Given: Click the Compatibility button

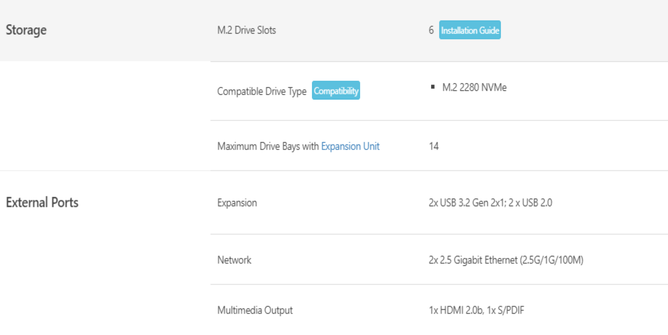Looking at the screenshot, I should tap(336, 90).
